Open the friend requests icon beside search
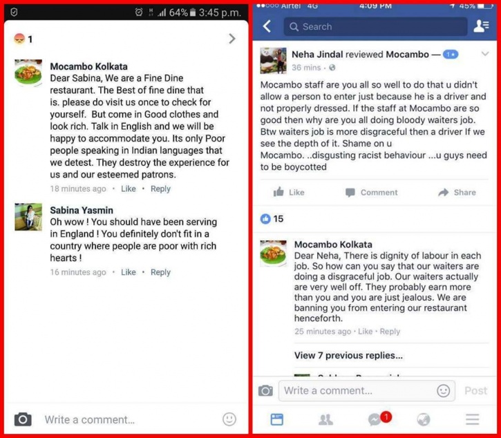 [481, 26]
